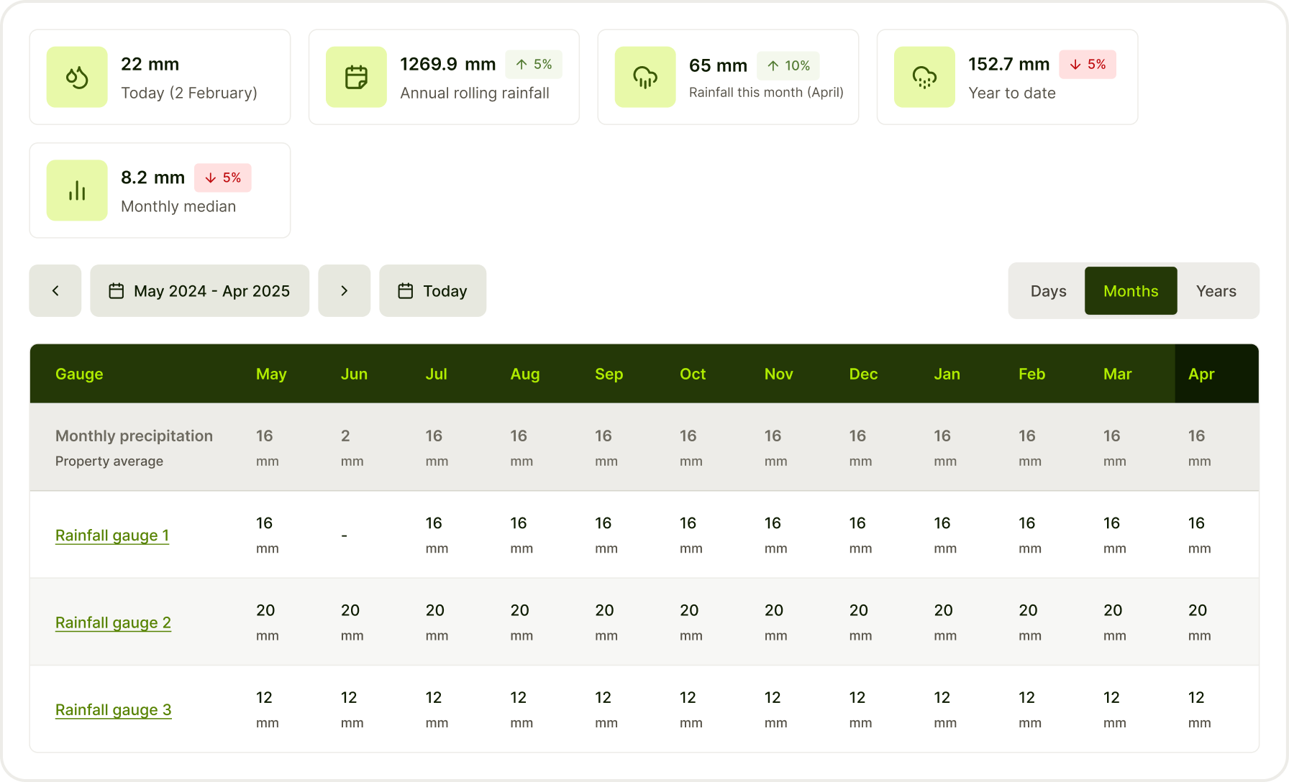Switch view to Days
Image resolution: width=1289 pixels, height=782 pixels.
[x=1048, y=290]
